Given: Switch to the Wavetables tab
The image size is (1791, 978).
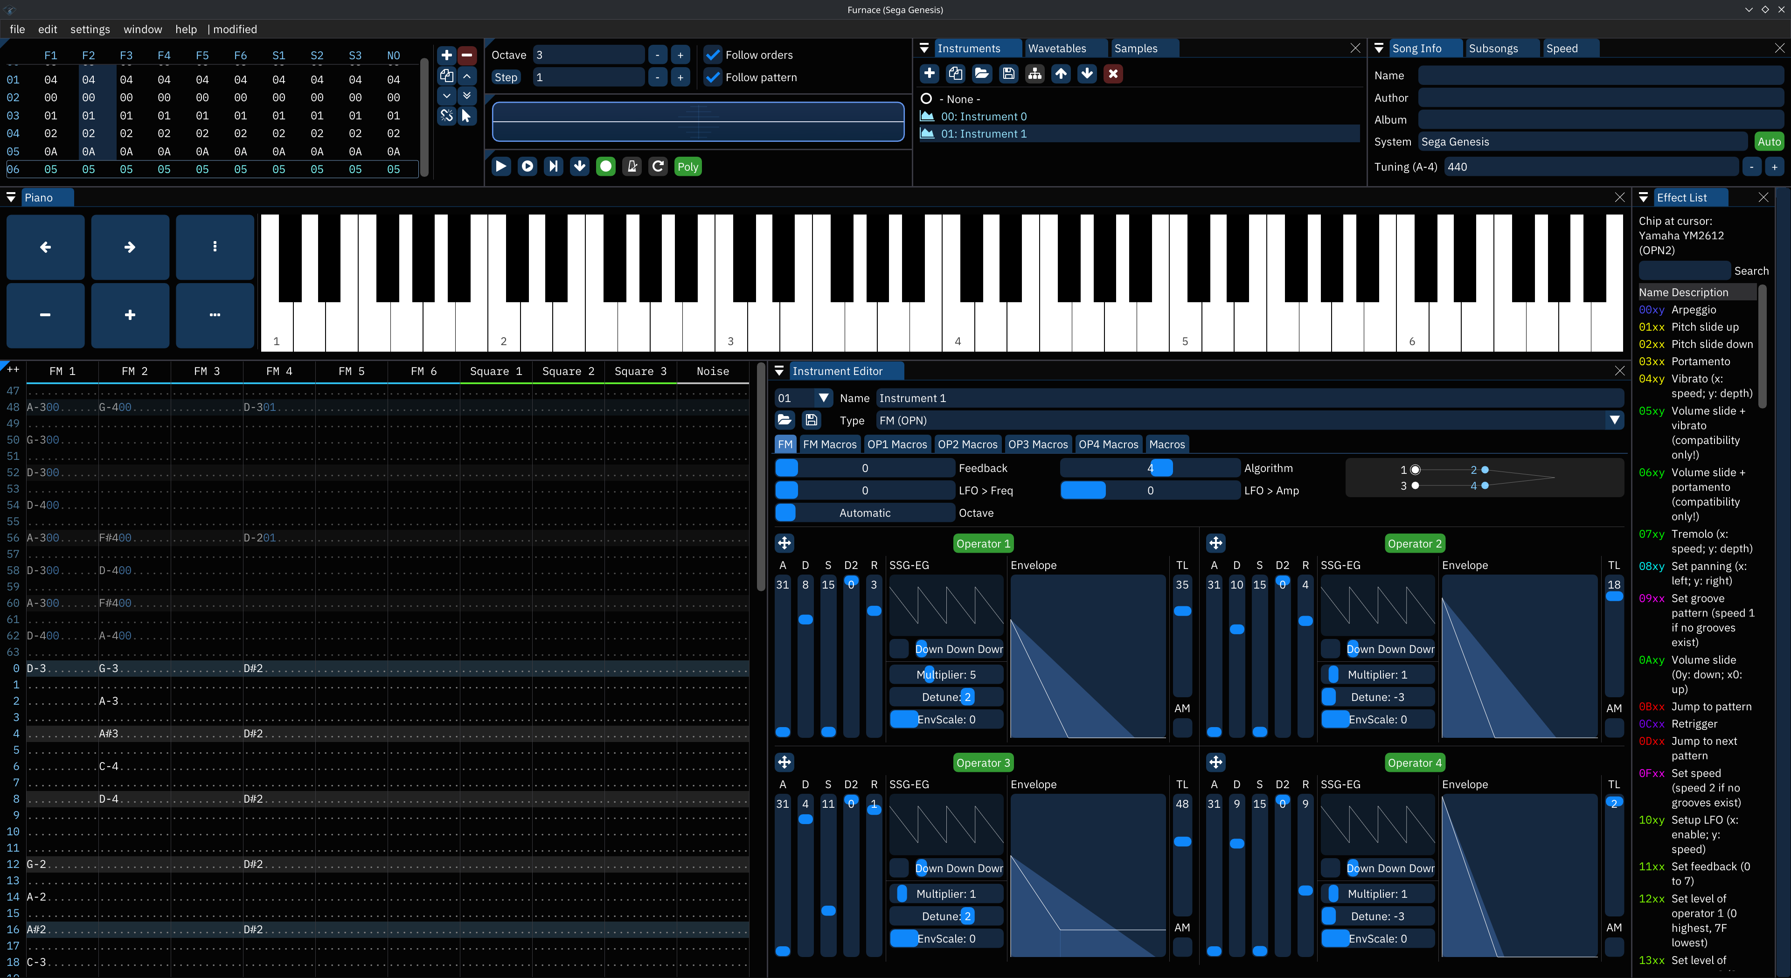Looking at the screenshot, I should [x=1057, y=48].
